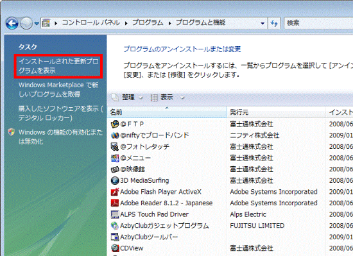Click the @FTP program icon
This screenshot has height=256, width=353.
(x=115, y=124)
